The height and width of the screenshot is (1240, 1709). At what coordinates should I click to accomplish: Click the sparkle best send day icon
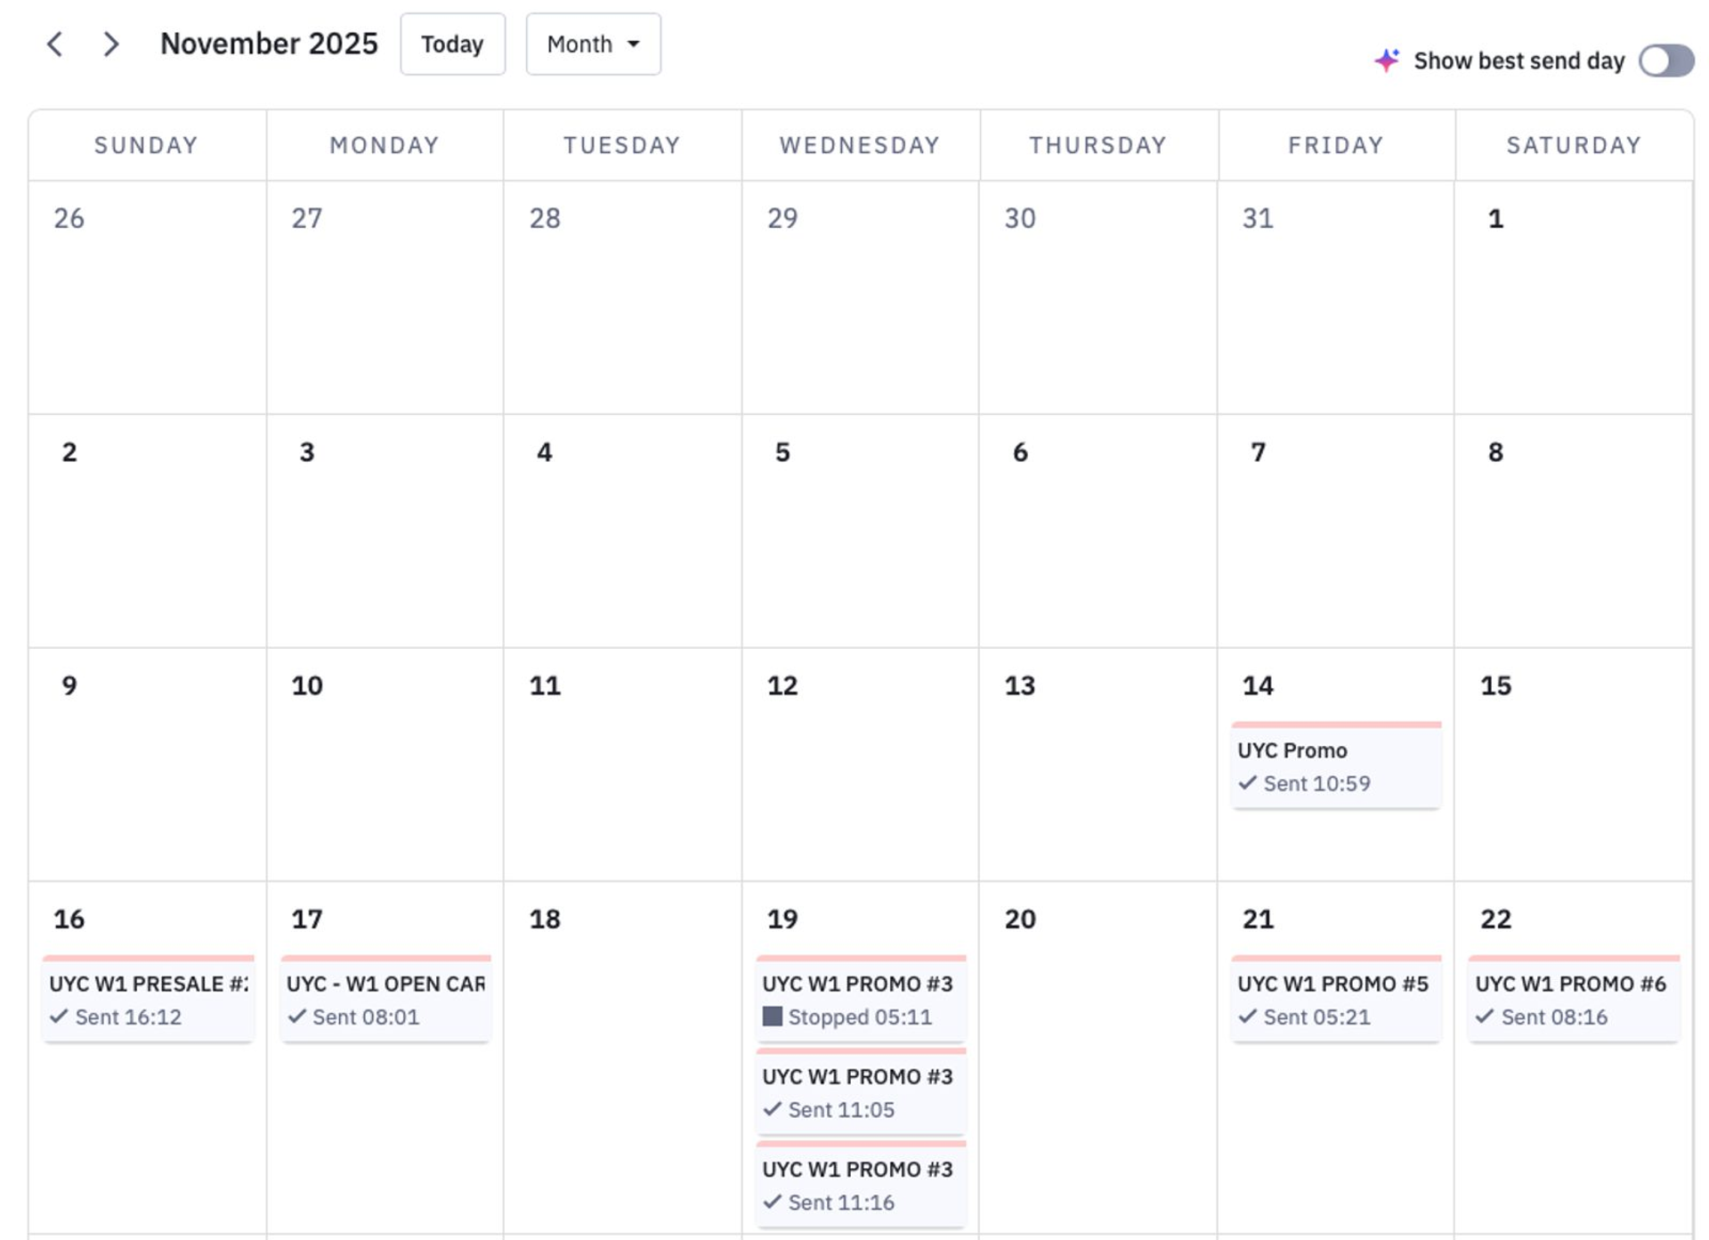click(1386, 61)
